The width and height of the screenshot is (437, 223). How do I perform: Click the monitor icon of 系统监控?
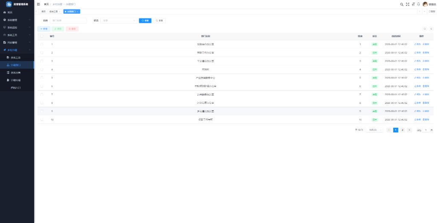[4, 27]
